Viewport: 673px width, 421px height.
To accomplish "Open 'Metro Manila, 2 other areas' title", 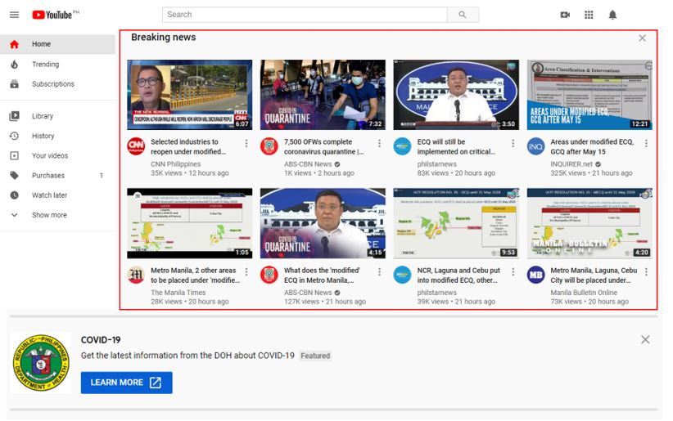I will 196,275.
